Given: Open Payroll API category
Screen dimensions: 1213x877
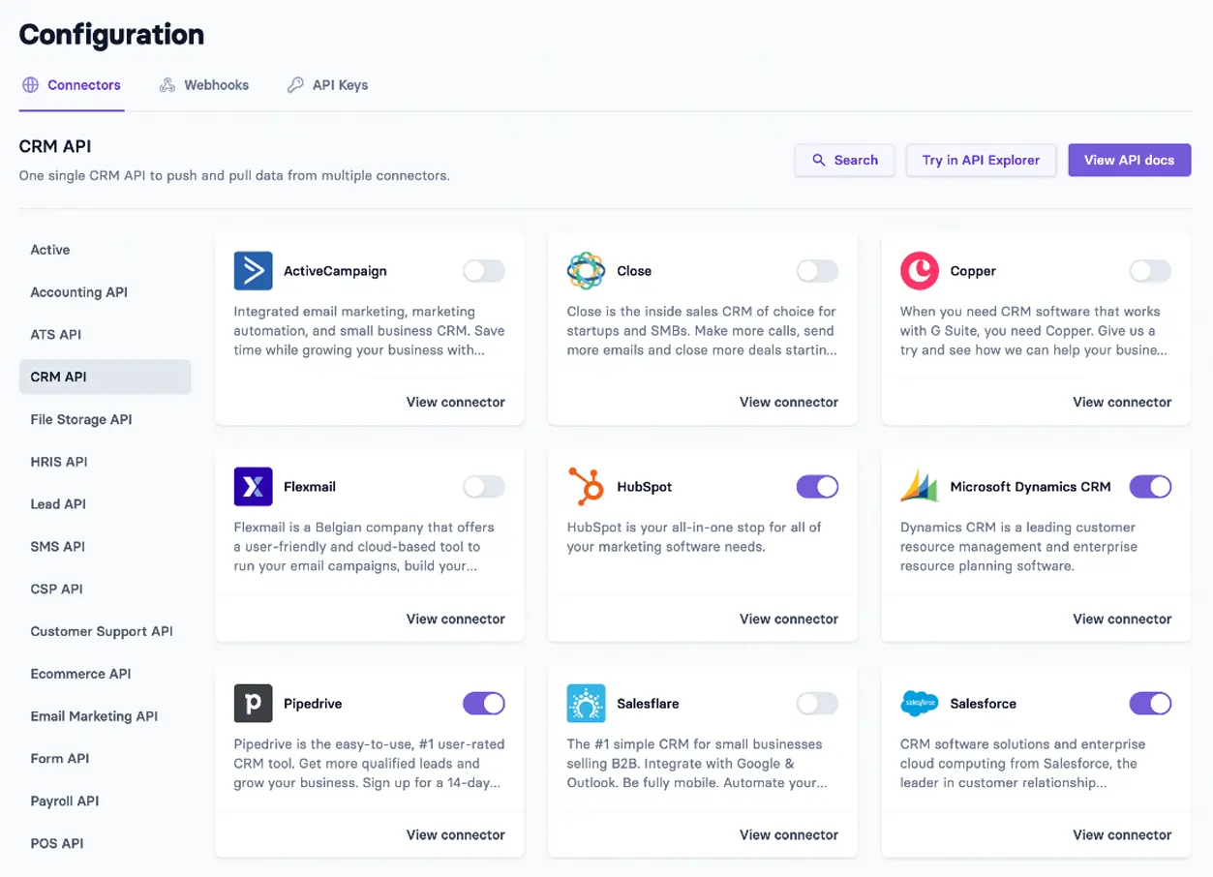Looking at the screenshot, I should 105,801.
